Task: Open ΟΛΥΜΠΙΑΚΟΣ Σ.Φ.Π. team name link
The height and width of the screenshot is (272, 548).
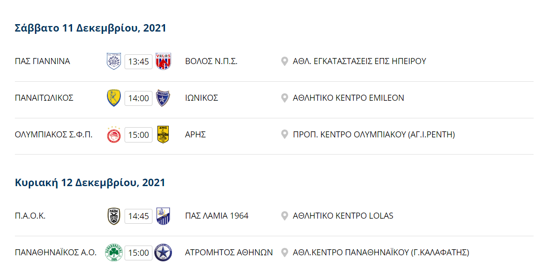Action: pos(54,135)
